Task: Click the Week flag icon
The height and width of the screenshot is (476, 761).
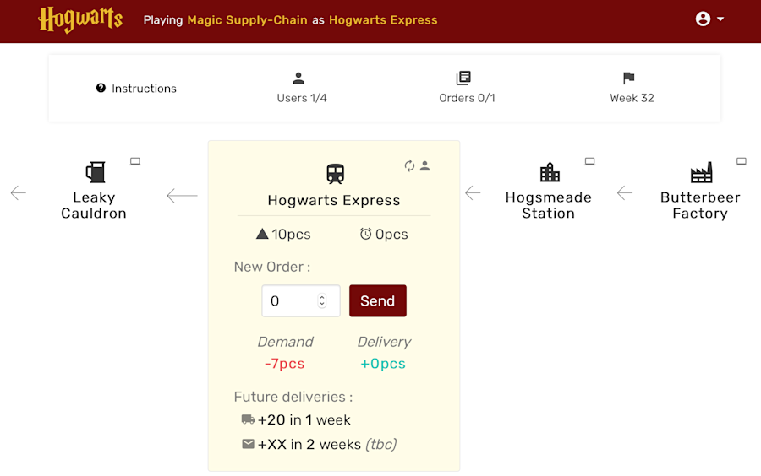Action: [x=628, y=78]
